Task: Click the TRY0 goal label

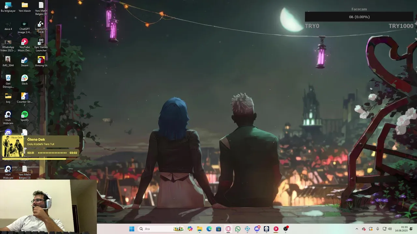Action: [312, 26]
